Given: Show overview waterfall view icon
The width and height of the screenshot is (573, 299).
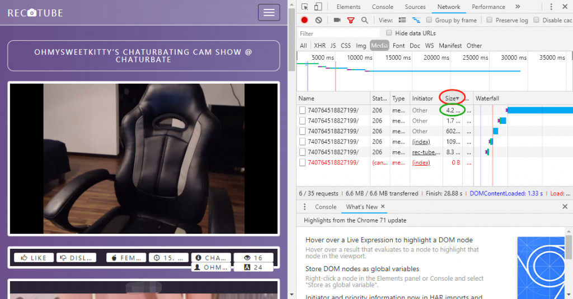Looking at the screenshot, I should [x=416, y=20].
